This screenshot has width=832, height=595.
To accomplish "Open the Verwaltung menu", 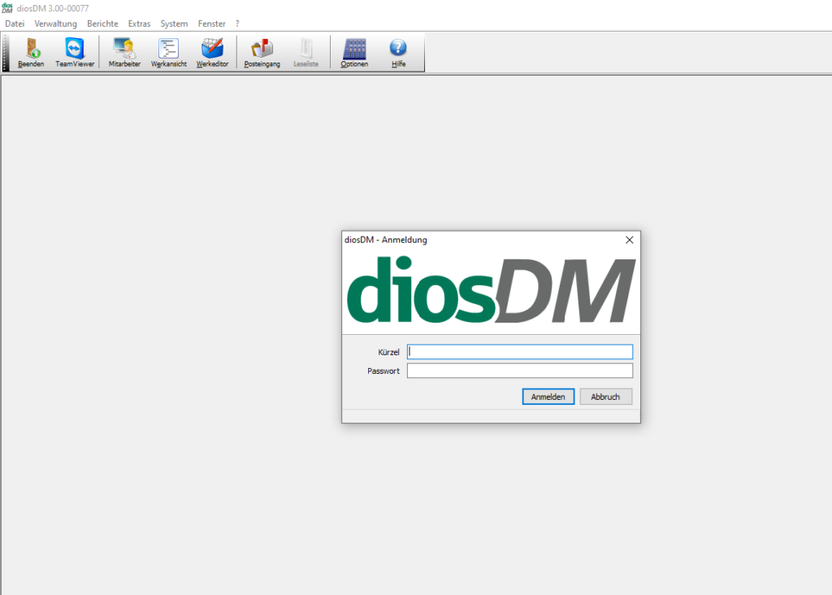I will (56, 24).
